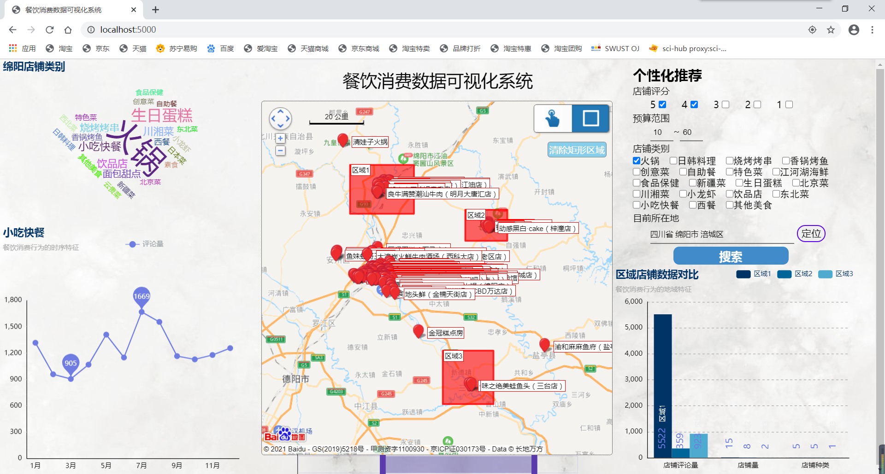Zoom out the map with minus button
The width and height of the screenshot is (885, 474).
pos(280,150)
